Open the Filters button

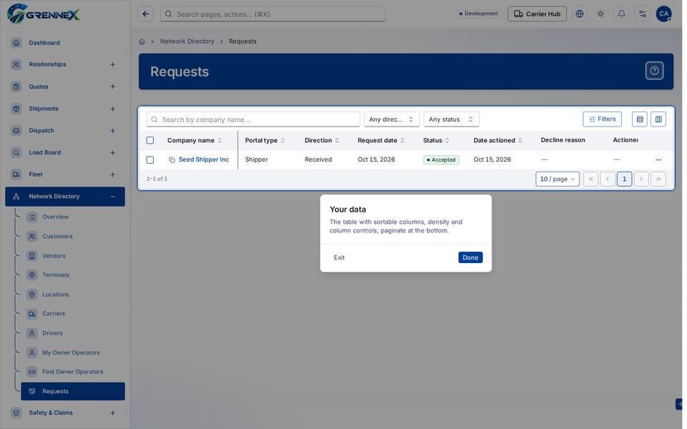click(602, 119)
